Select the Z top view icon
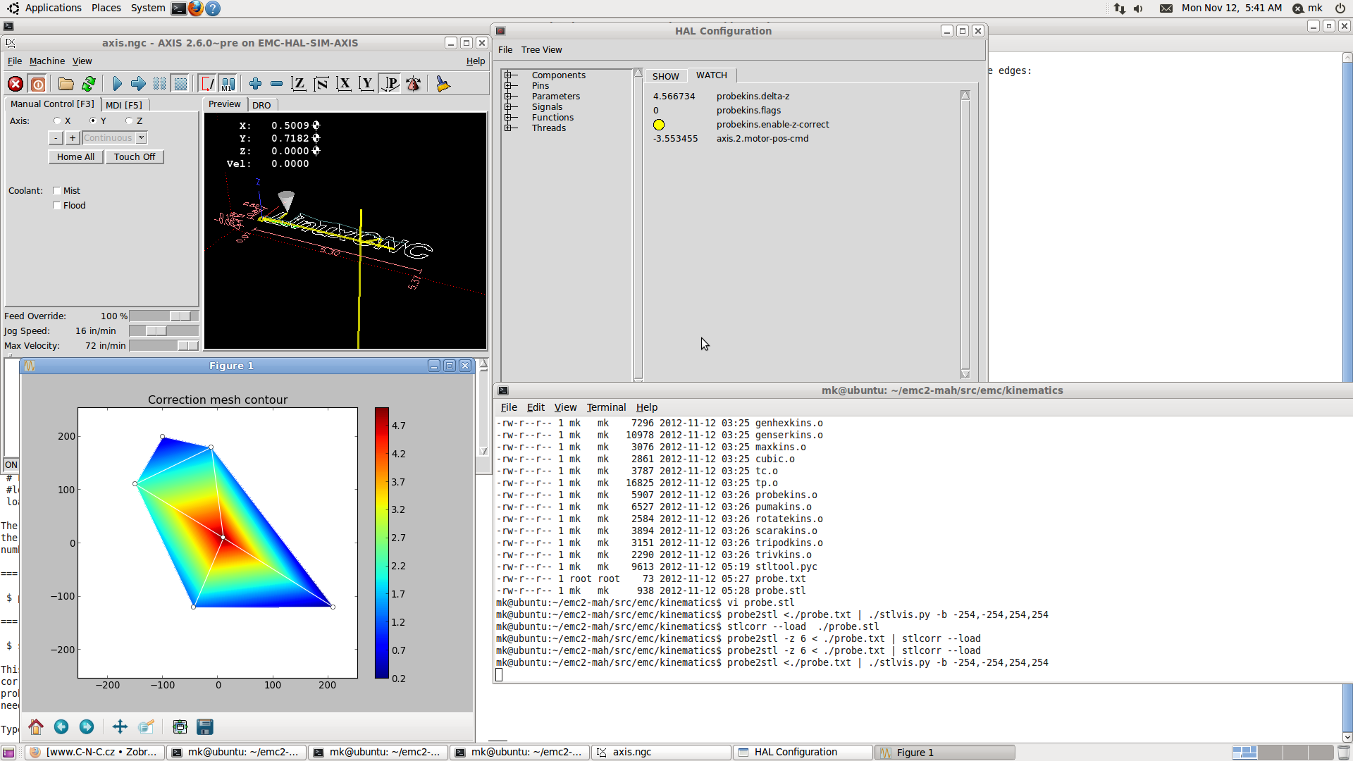This screenshot has height=761, width=1353. (299, 84)
